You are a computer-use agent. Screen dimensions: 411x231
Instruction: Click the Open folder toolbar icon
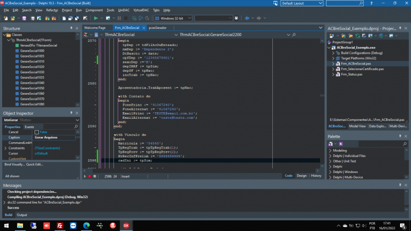click(x=13, y=18)
